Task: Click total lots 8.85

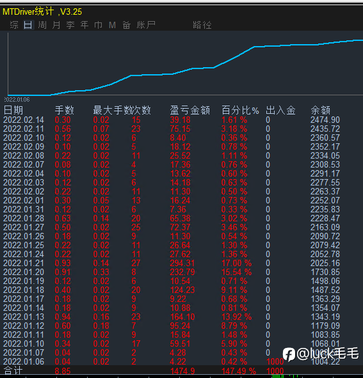Action: 63,371
